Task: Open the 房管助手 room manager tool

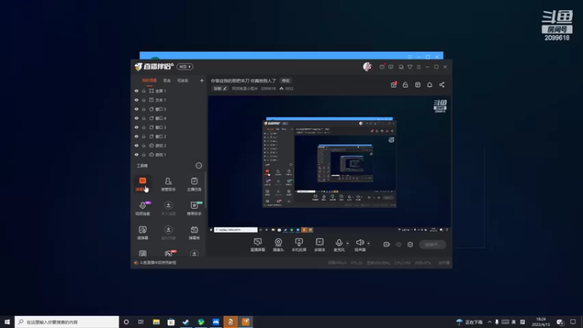Action: click(x=168, y=184)
